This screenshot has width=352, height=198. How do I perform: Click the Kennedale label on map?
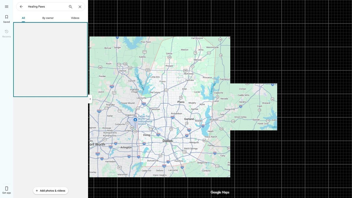click(111, 161)
